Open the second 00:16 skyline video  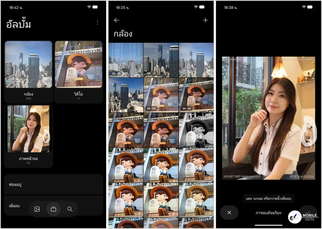coord(161,60)
